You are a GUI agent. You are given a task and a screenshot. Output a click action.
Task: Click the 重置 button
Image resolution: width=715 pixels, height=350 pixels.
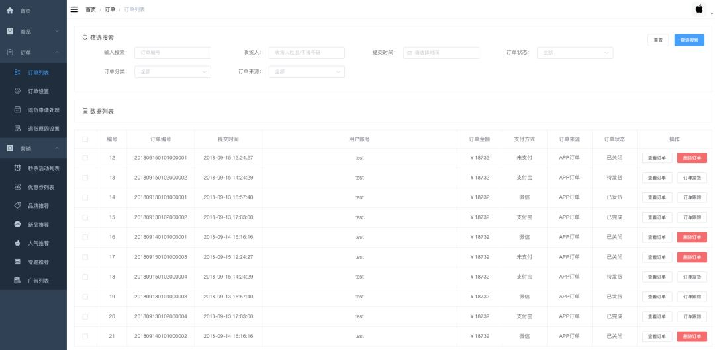658,40
